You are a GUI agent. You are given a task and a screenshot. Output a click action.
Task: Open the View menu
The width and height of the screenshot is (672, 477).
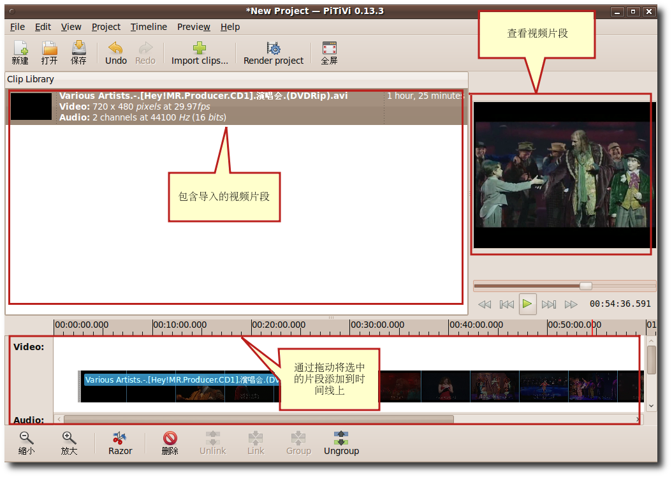point(71,27)
